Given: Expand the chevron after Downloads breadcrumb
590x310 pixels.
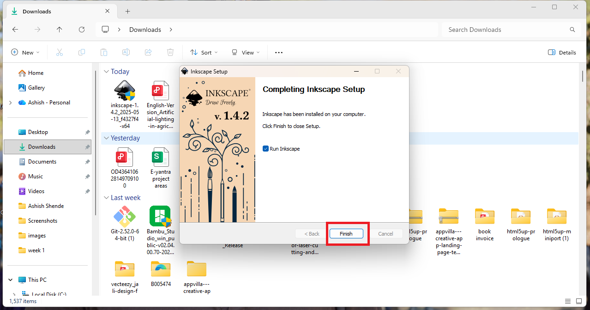Looking at the screenshot, I should (171, 30).
